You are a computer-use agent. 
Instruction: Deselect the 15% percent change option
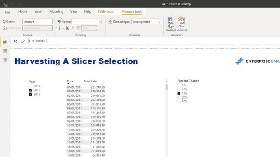(179, 93)
